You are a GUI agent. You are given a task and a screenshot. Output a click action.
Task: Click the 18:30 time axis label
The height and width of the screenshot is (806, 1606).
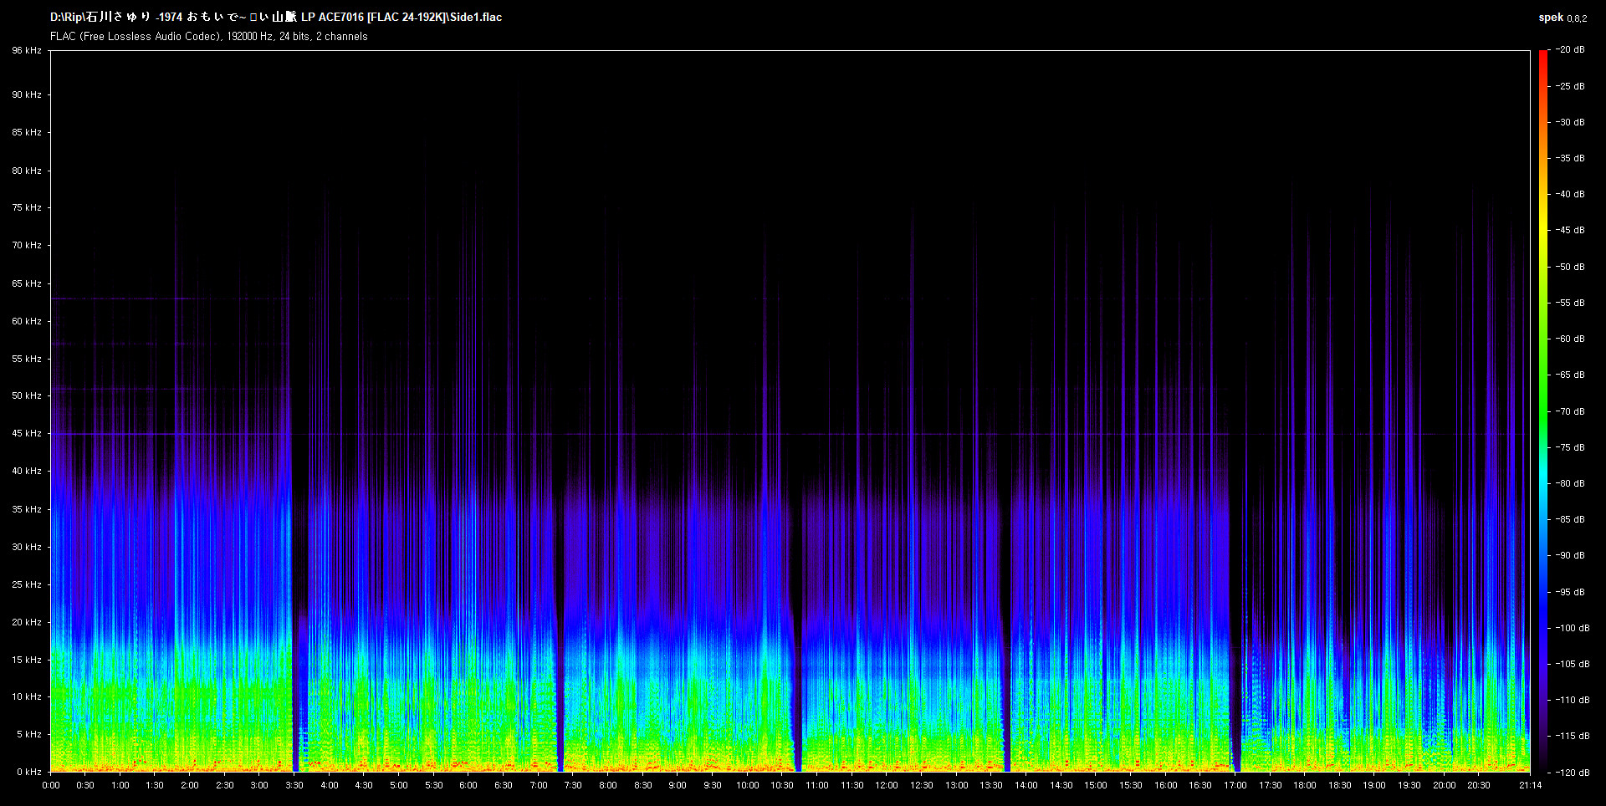click(1340, 786)
